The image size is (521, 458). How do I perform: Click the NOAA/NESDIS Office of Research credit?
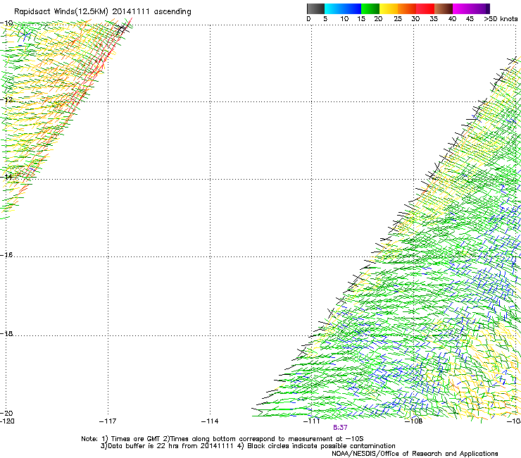tap(415, 454)
